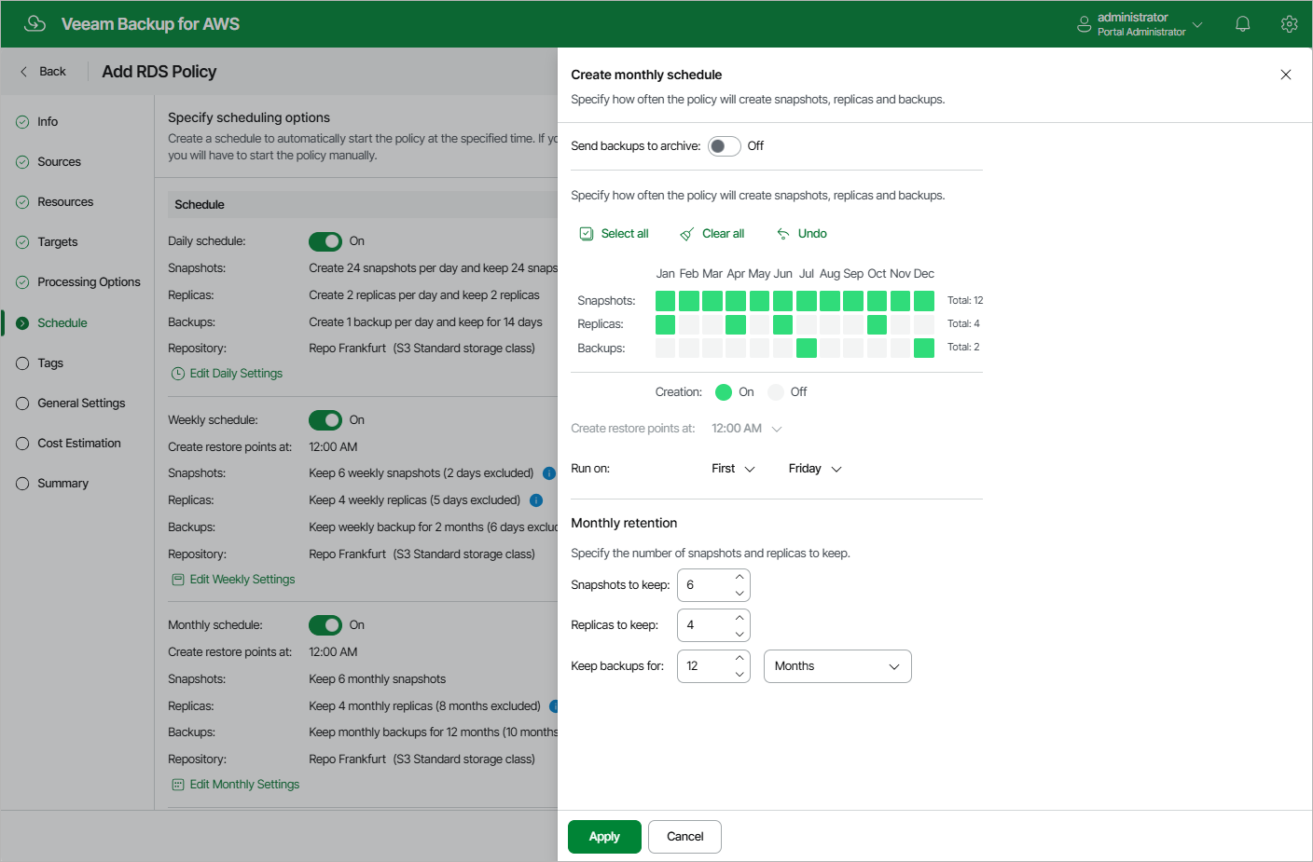Open the General Settings step
Viewport: 1313px width, 862px height.
point(81,404)
